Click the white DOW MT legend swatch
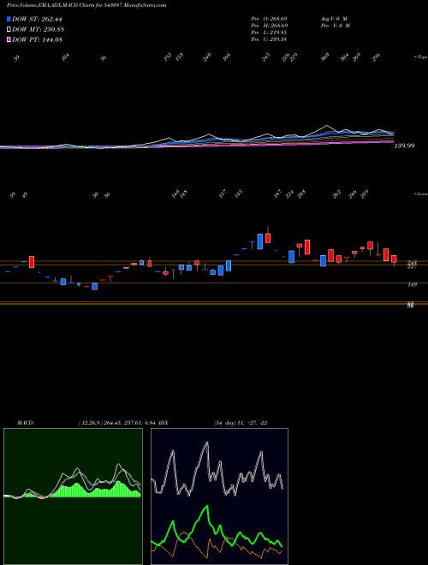Screen dimensions: 428x565 pos(9,29)
